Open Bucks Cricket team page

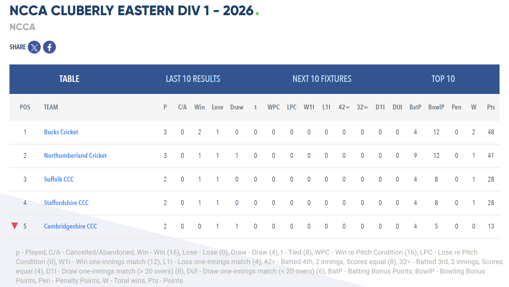pos(61,132)
